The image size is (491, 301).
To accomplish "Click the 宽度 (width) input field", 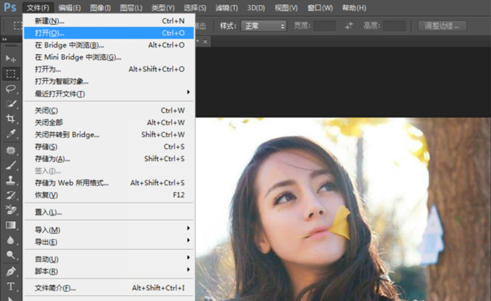I will pyautogui.click(x=324, y=26).
